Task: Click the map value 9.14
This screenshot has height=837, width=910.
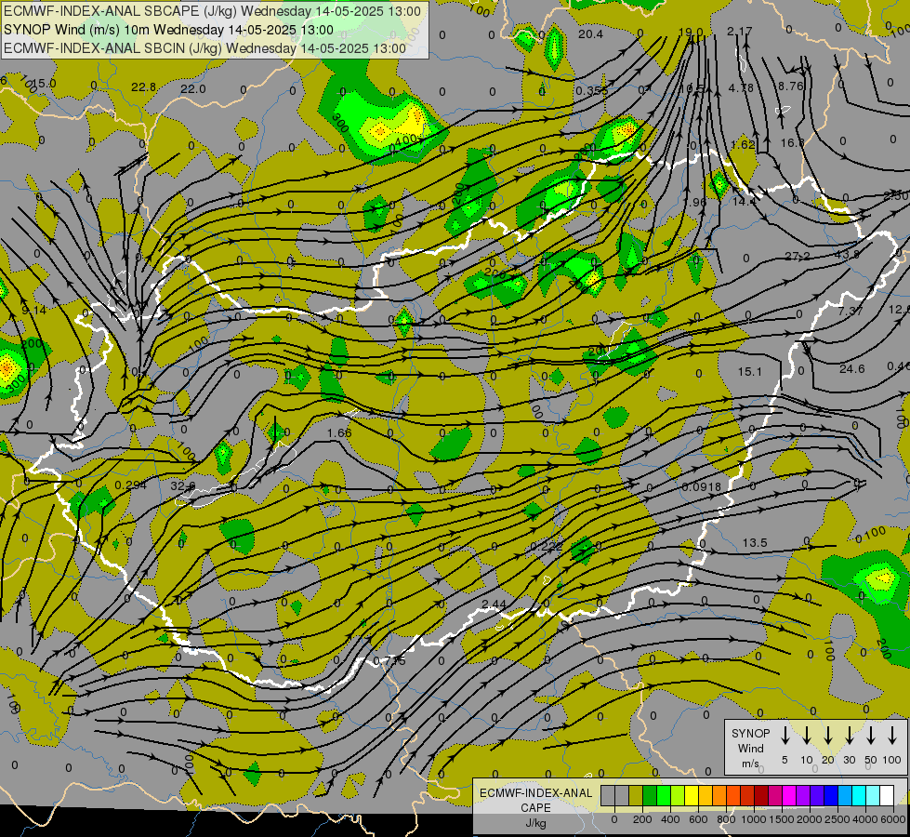Action: click(33, 311)
